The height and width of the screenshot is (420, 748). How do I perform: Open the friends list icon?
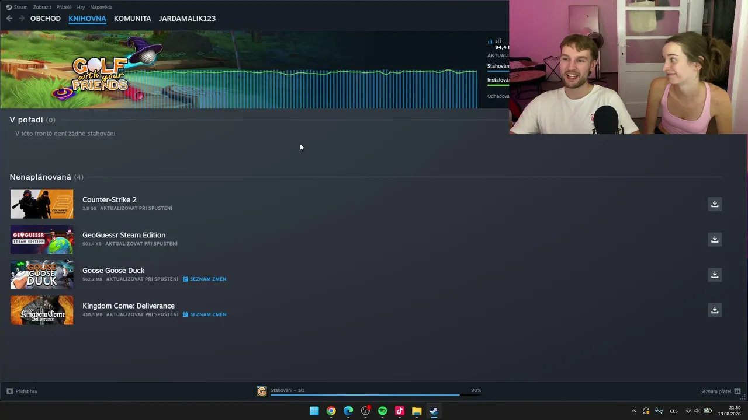pos(737,391)
